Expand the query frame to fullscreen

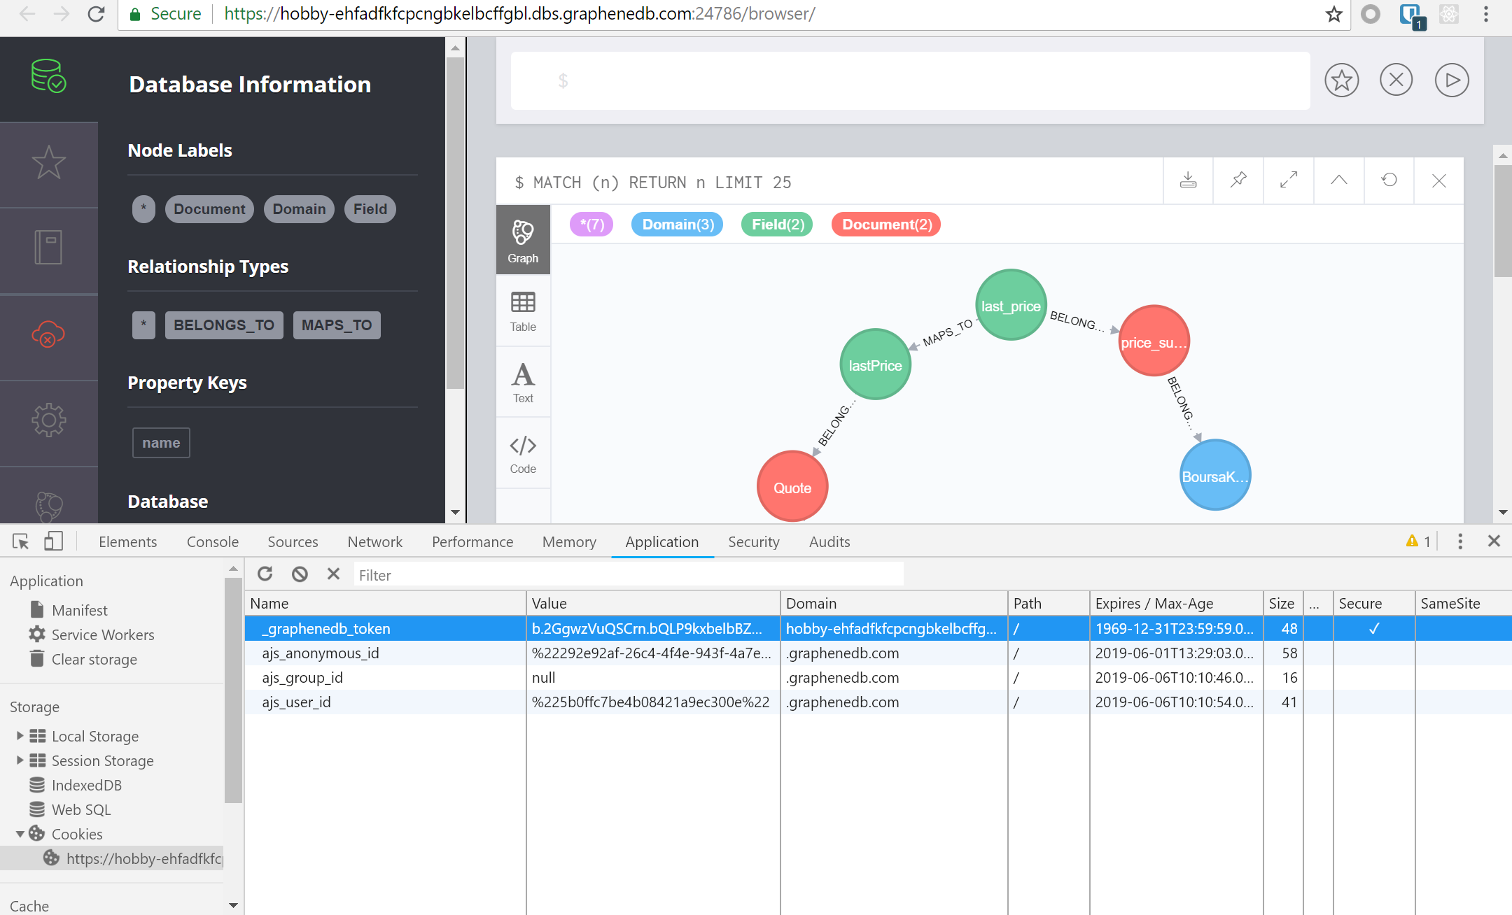(1288, 180)
